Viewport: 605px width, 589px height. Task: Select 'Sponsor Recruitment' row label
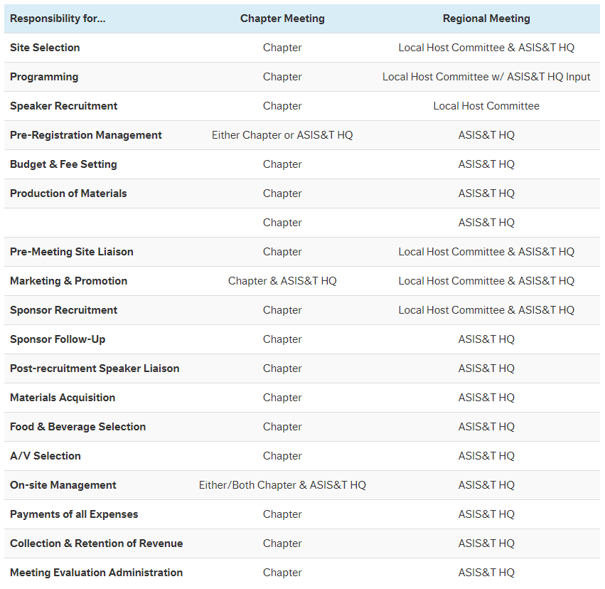pyautogui.click(x=64, y=310)
